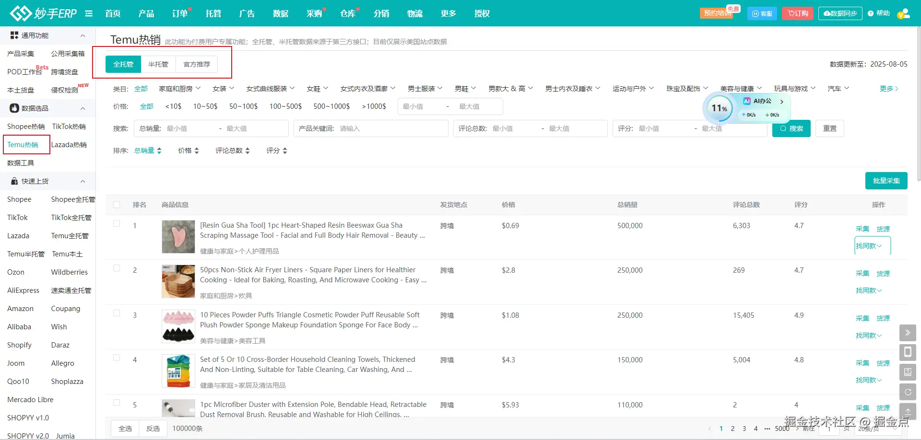Check the box for rank 5 product
Image resolution: width=921 pixels, height=440 pixels.
[117, 403]
